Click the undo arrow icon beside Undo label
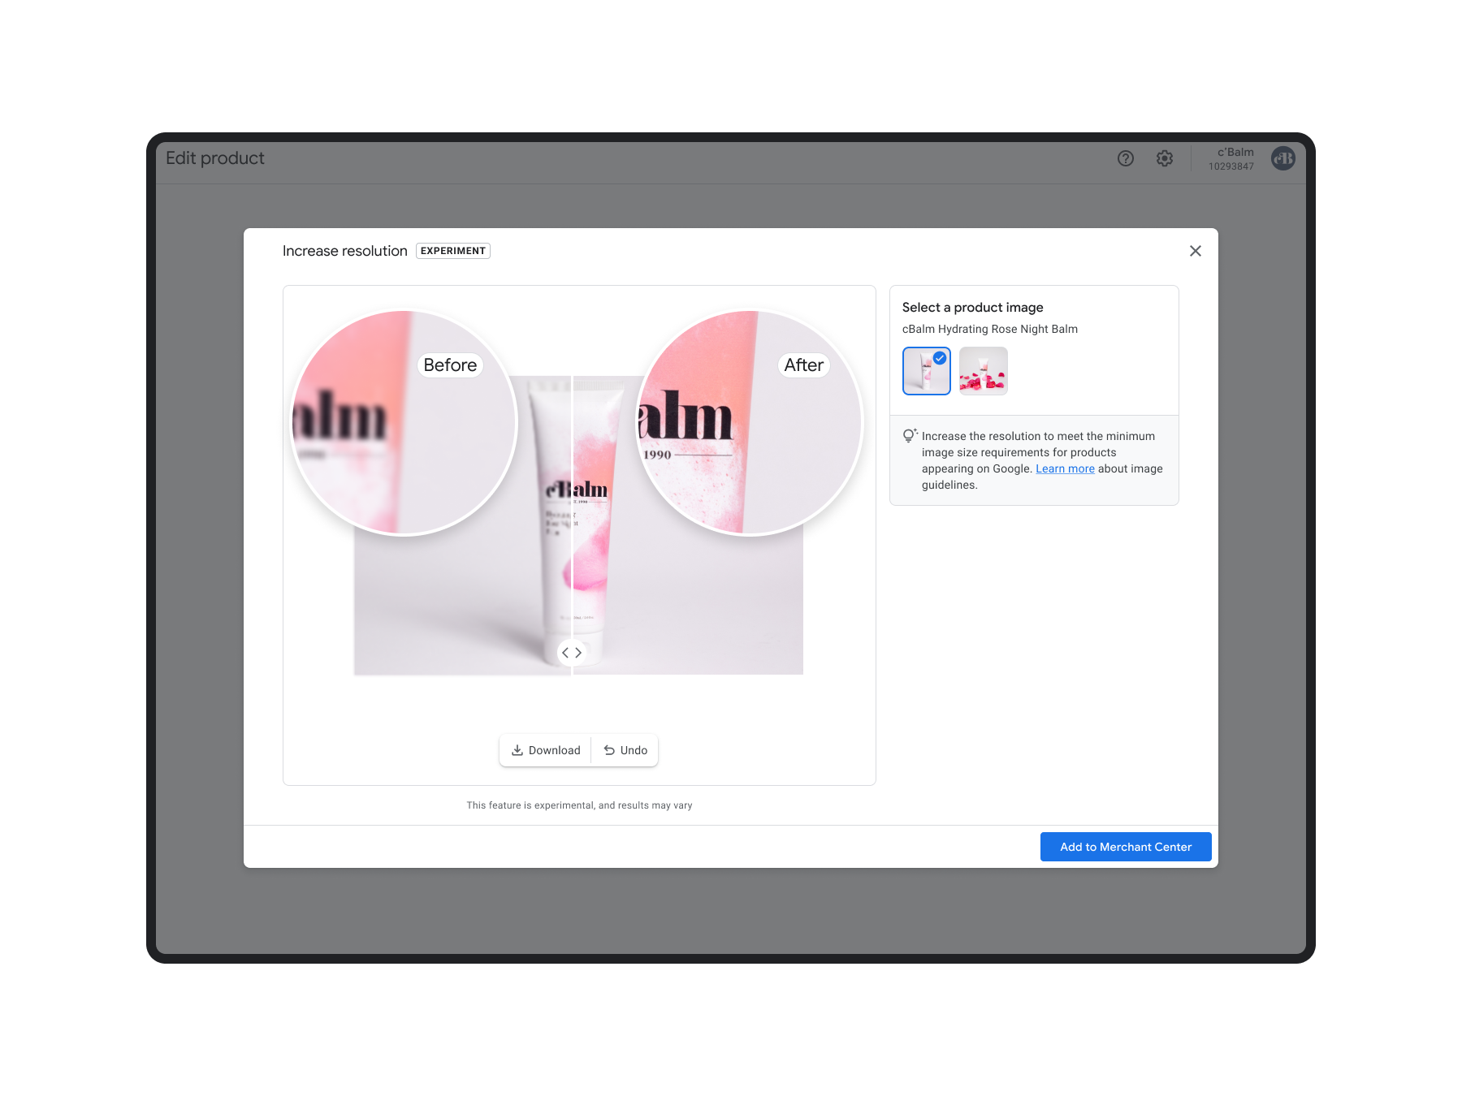 (609, 750)
